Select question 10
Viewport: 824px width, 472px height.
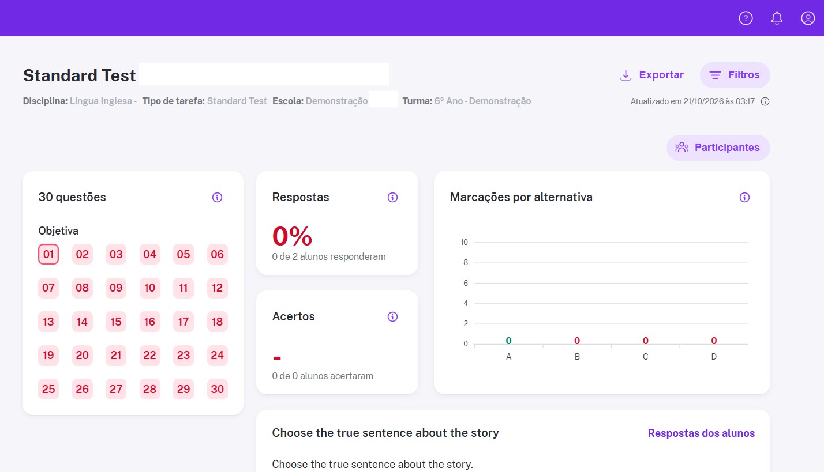[x=150, y=288]
